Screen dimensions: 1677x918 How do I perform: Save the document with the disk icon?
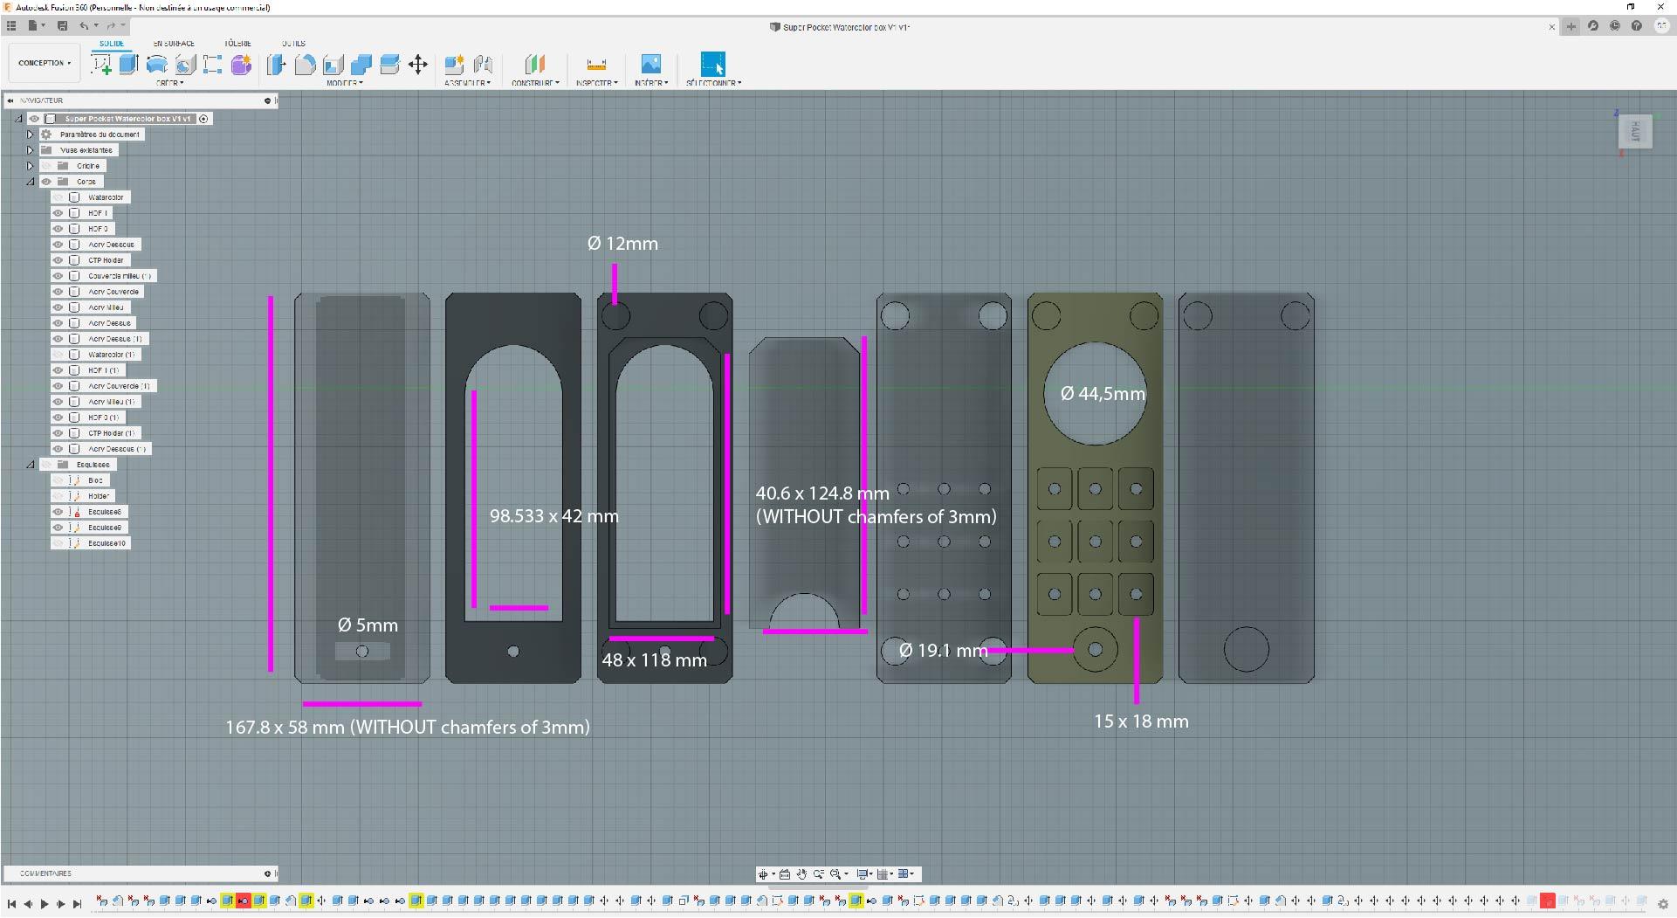tap(62, 26)
